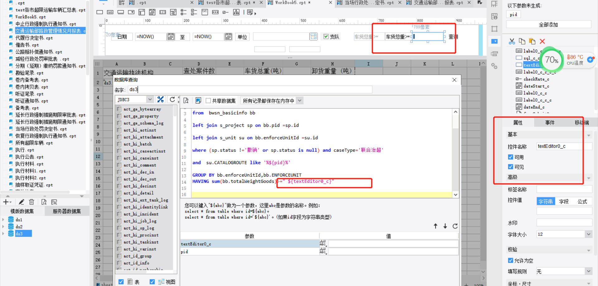The image size is (598, 286).
Task: Open the 字体大小 font size dropdown
Action: point(589,234)
